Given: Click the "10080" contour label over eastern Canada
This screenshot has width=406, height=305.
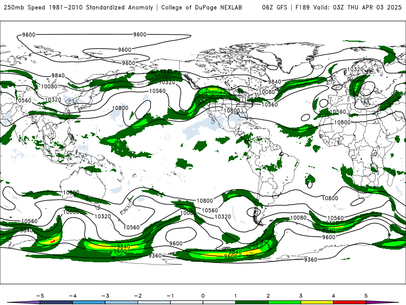Looking at the screenshot, I should [x=267, y=92].
